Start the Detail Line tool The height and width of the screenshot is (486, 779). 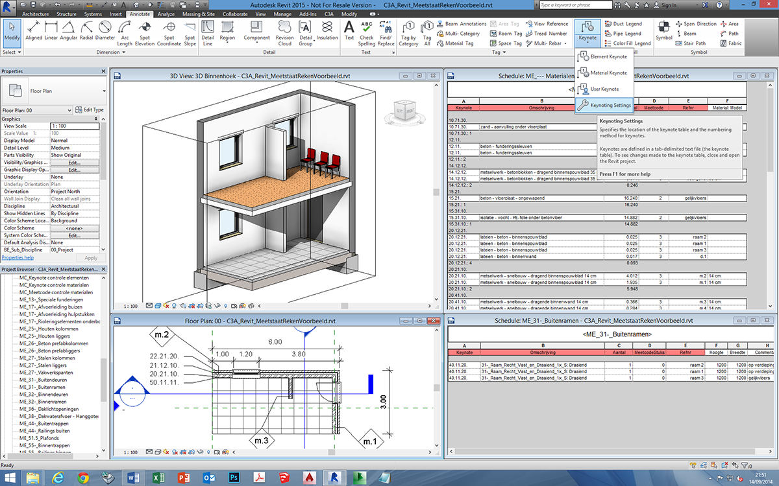tap(208, 34)
